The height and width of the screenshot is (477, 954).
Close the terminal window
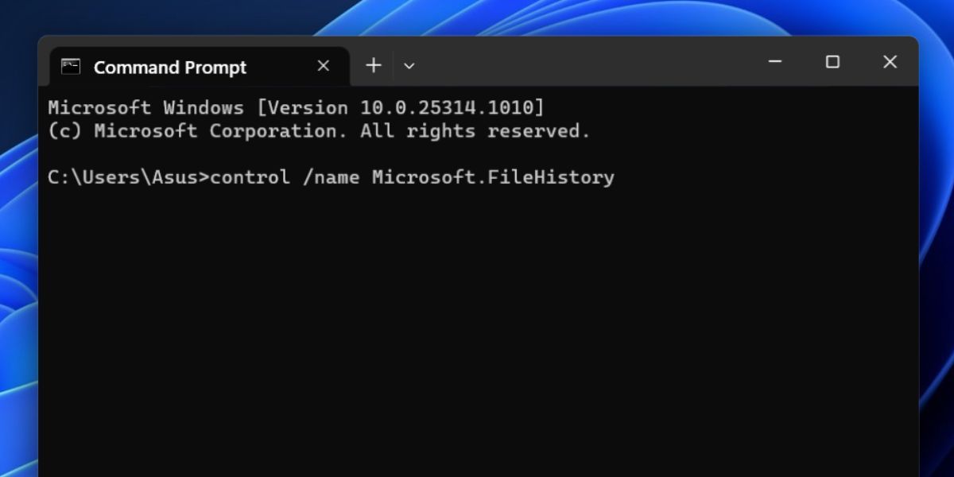[890, 62]
